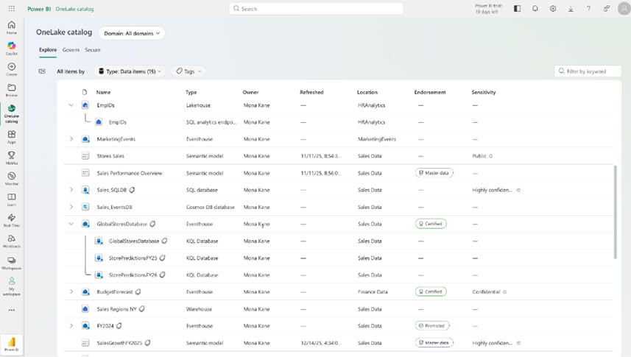Click the notifications bell icon
Image resolution: width=631 pixels, height=357 pixels.
pos(535,9)
